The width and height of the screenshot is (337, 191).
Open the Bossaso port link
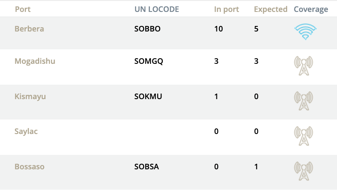tap(29, 167)
